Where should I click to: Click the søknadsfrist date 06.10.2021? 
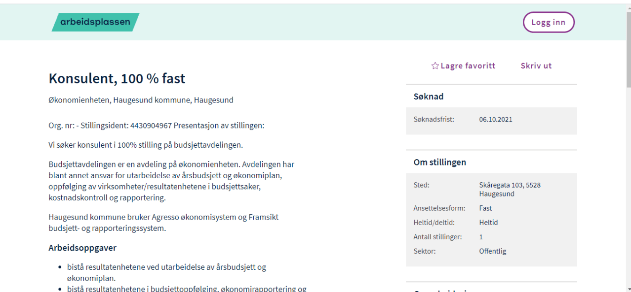tap(495, 119)
